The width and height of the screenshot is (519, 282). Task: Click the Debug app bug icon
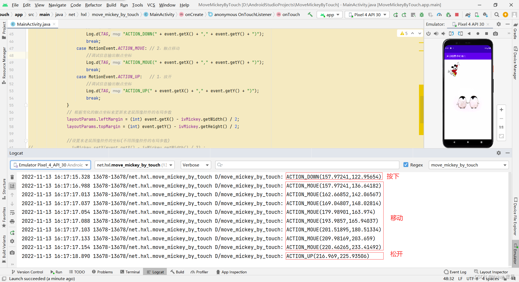click(x=422, y=15)
